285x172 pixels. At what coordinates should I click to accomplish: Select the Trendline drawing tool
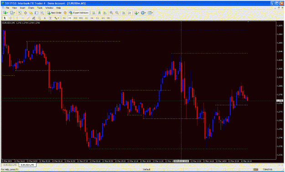pyautogui.click(x=28, y=18)
